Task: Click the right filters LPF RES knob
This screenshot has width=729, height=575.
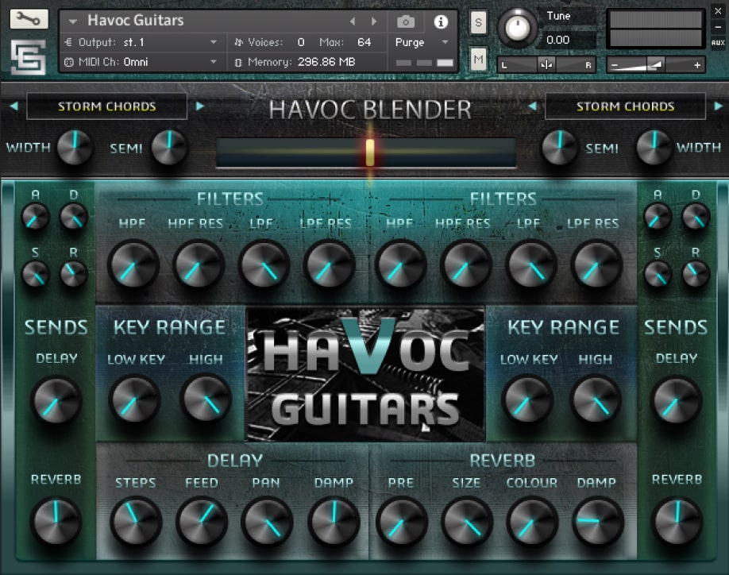Action: point(596,265)
